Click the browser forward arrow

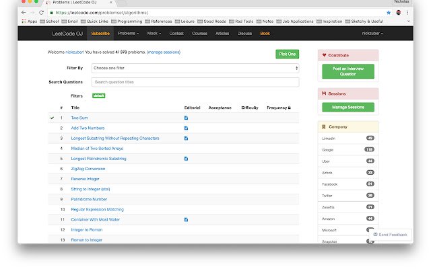click(x=32, y=13)
